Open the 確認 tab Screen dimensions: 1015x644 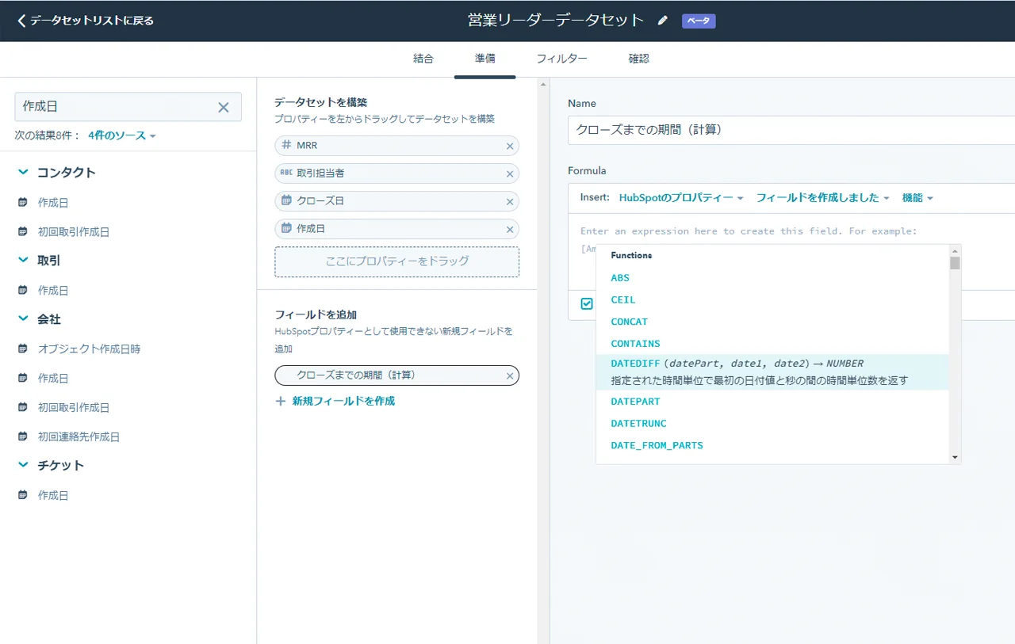(638, 59)
